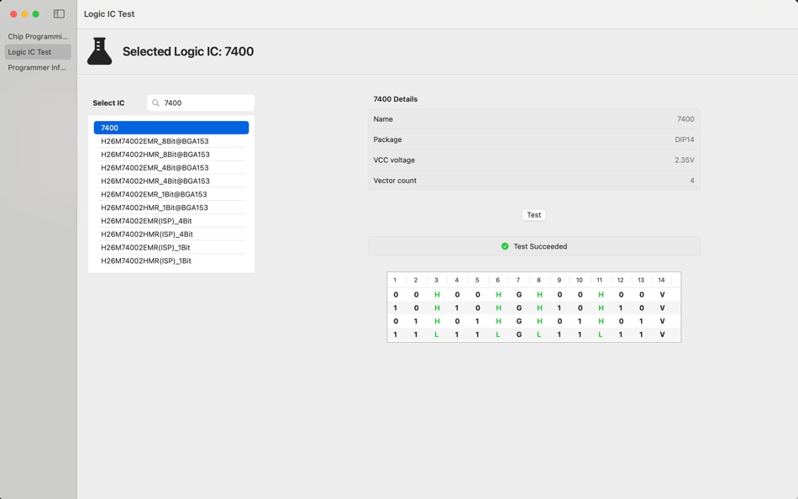Select Chip Programming in the sidebar
This screenshot has width=798, height=499.
click(x=37, y=36)
